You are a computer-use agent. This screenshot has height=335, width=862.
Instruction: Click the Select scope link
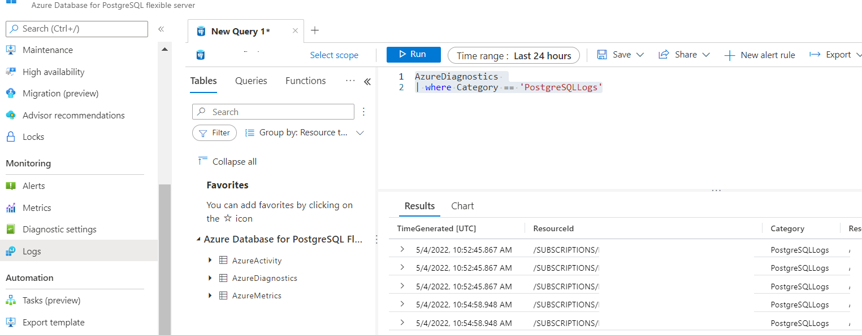[334, 55]
